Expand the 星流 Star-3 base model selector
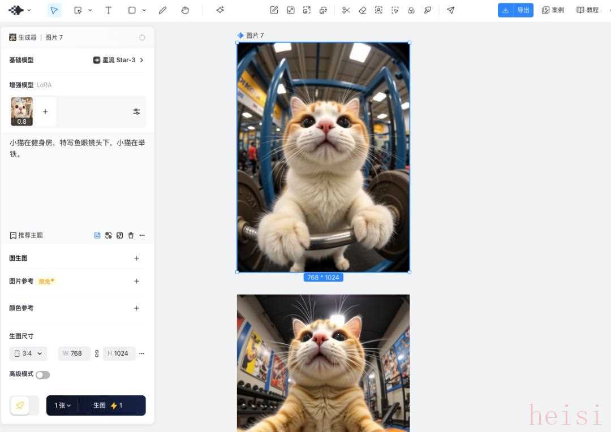This screenshot has height=432, width=611. pos(118,60)
